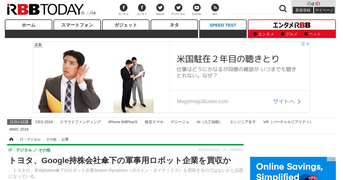Screen dimensions: 343x180
Task: Click the by iid badge
Action: 91,13
